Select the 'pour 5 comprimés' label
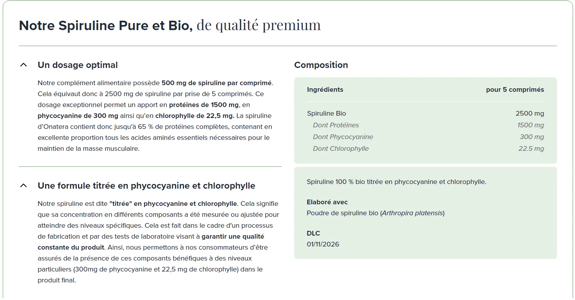Viewport: 575px width, 300px height. (x=514, y=89)
